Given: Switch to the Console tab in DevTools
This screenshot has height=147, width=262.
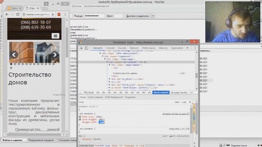Looking at the screenshot, I should [x=110, y=48].
